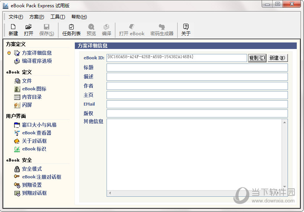The image size is (304, 212).
Task: Click the 预览 preview toolbar icon
Action: (x=91, y=27)
